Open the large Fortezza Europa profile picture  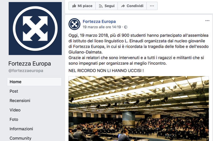[x=35, y=28]
